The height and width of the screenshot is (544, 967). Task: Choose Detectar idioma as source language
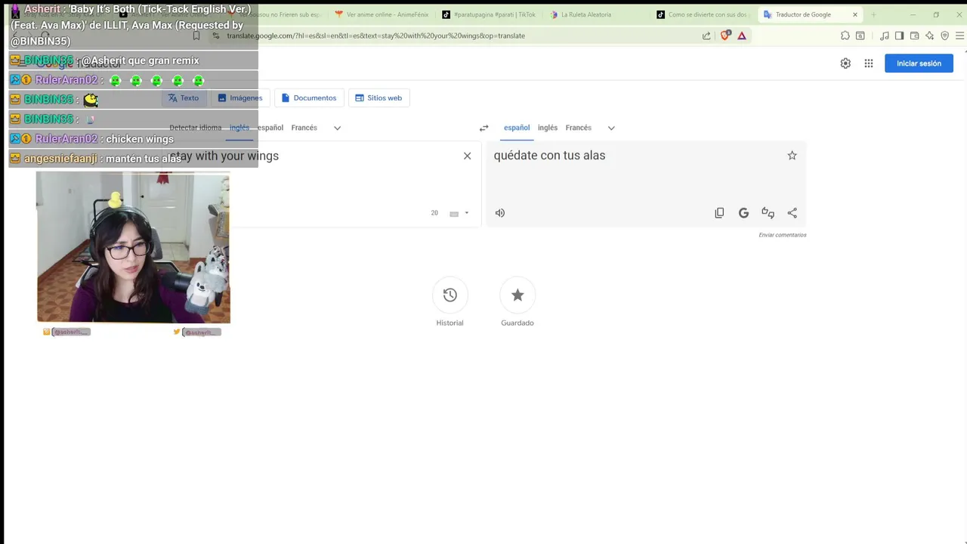(x=196, y=128)
